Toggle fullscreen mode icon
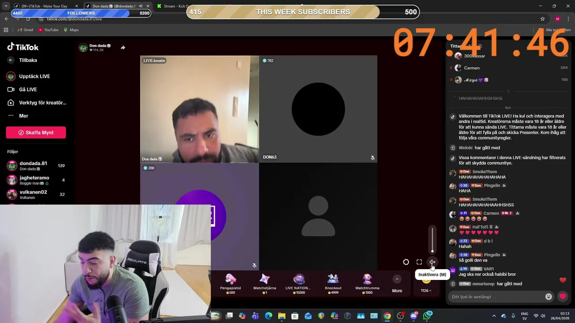This screenshot has width=575, height=323. (419, 262)
